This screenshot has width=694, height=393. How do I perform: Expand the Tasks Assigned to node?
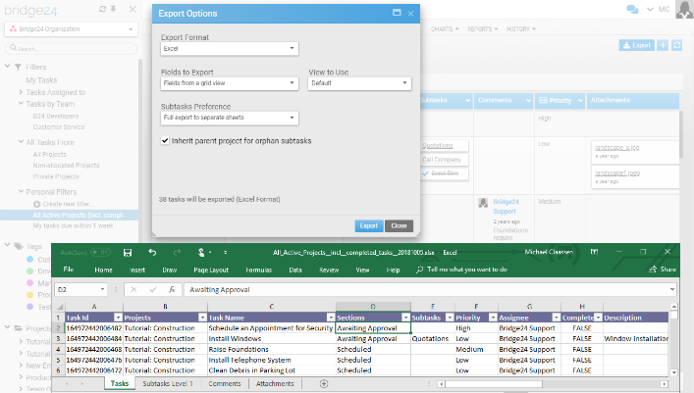(x=21, y=92)
